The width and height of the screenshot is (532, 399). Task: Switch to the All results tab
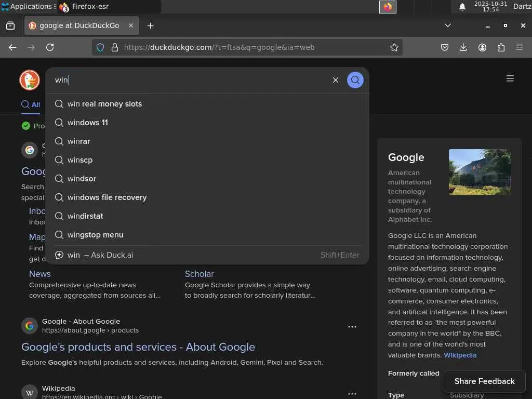[31, 104]
